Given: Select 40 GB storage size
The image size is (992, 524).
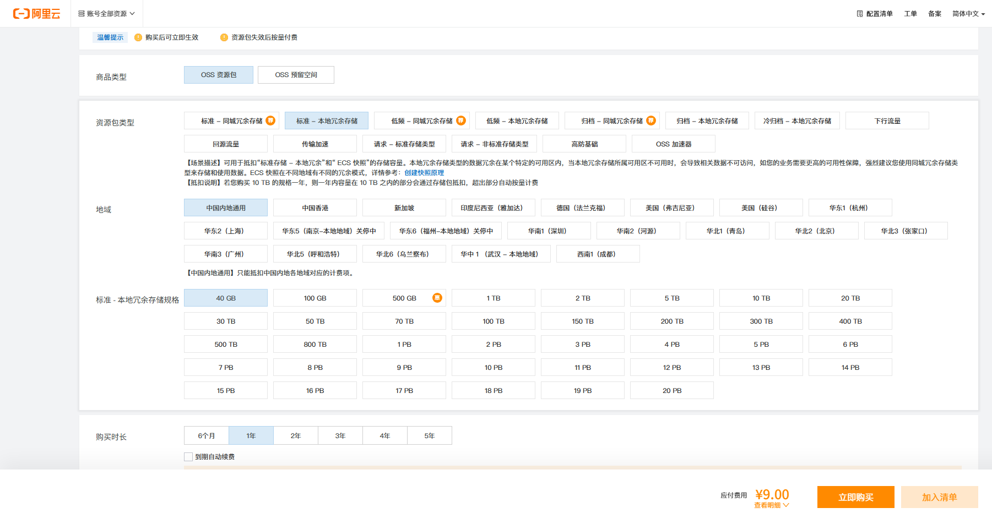Looking at the screenshot, I should tap(226, 298).
